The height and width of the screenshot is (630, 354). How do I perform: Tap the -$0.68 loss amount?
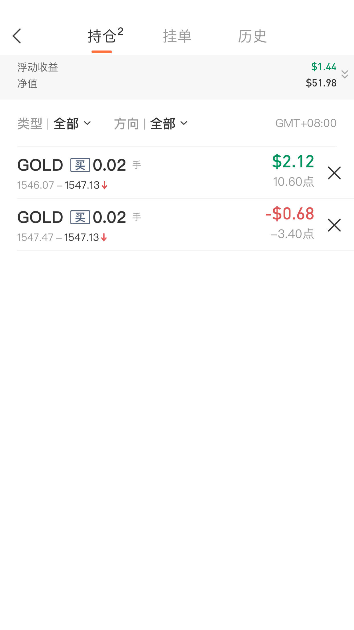[290, 214]
